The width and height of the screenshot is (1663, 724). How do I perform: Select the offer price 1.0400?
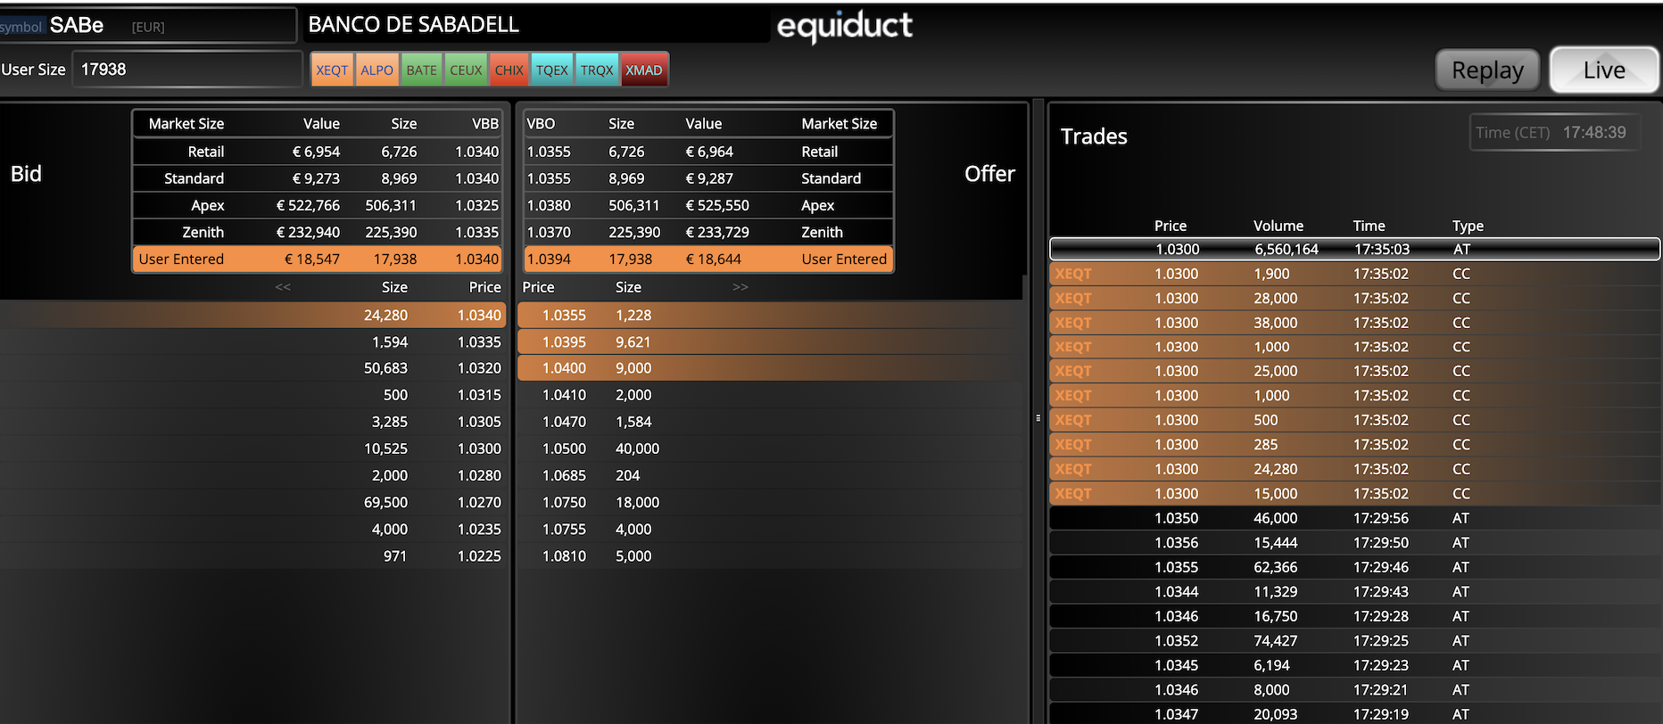point(564,368)
